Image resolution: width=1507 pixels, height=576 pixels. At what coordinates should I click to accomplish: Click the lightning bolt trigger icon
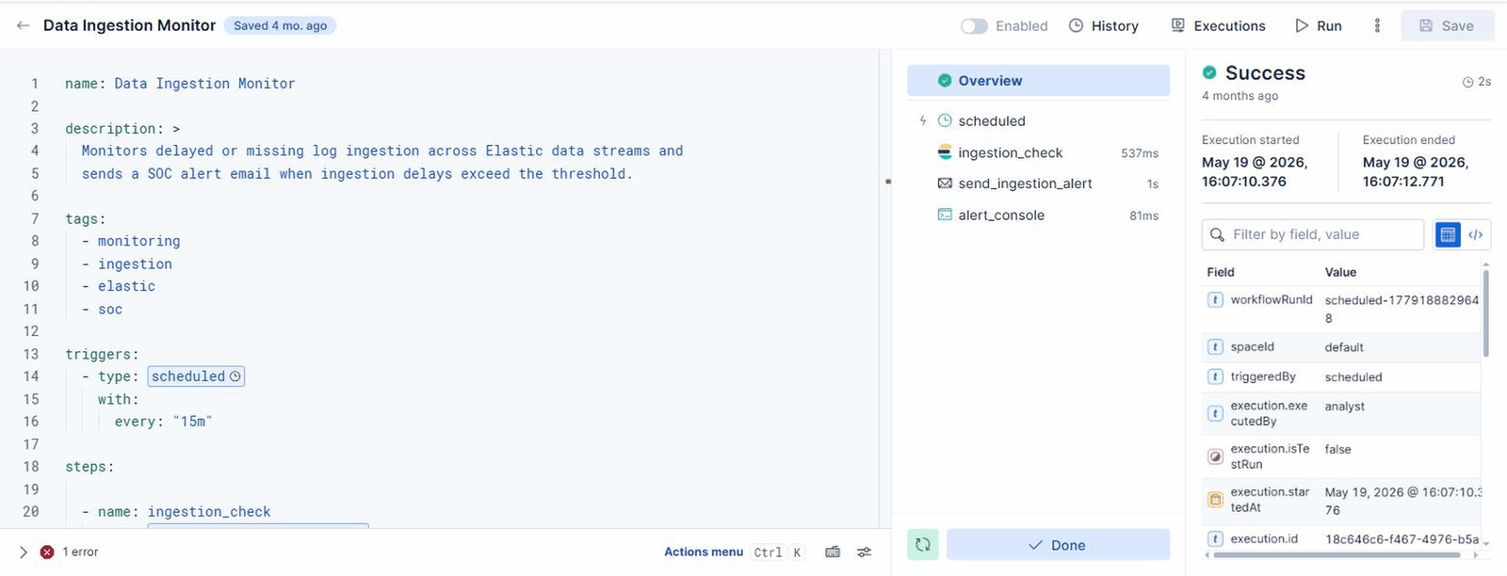click(x=923, y=121)
